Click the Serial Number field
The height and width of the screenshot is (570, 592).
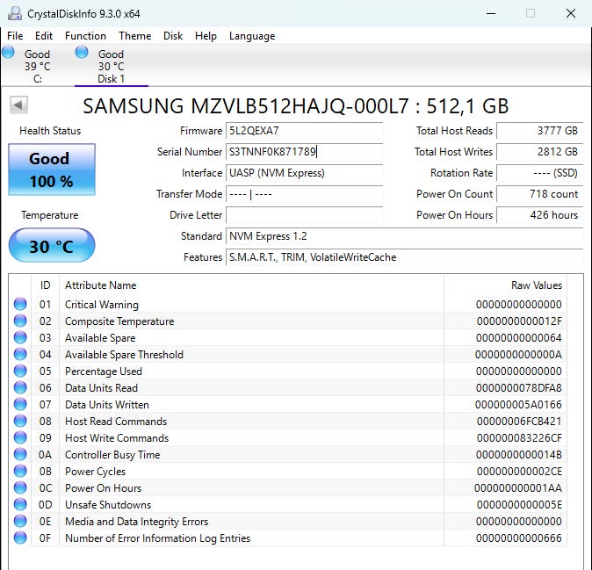click(x=304, y=152)
